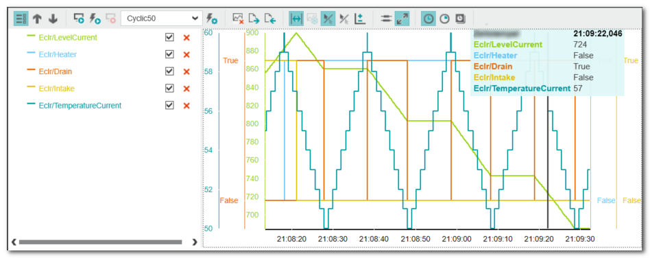
Task: Uncheck the Eclr/Drain visibility checkbox
Action: 169,71
